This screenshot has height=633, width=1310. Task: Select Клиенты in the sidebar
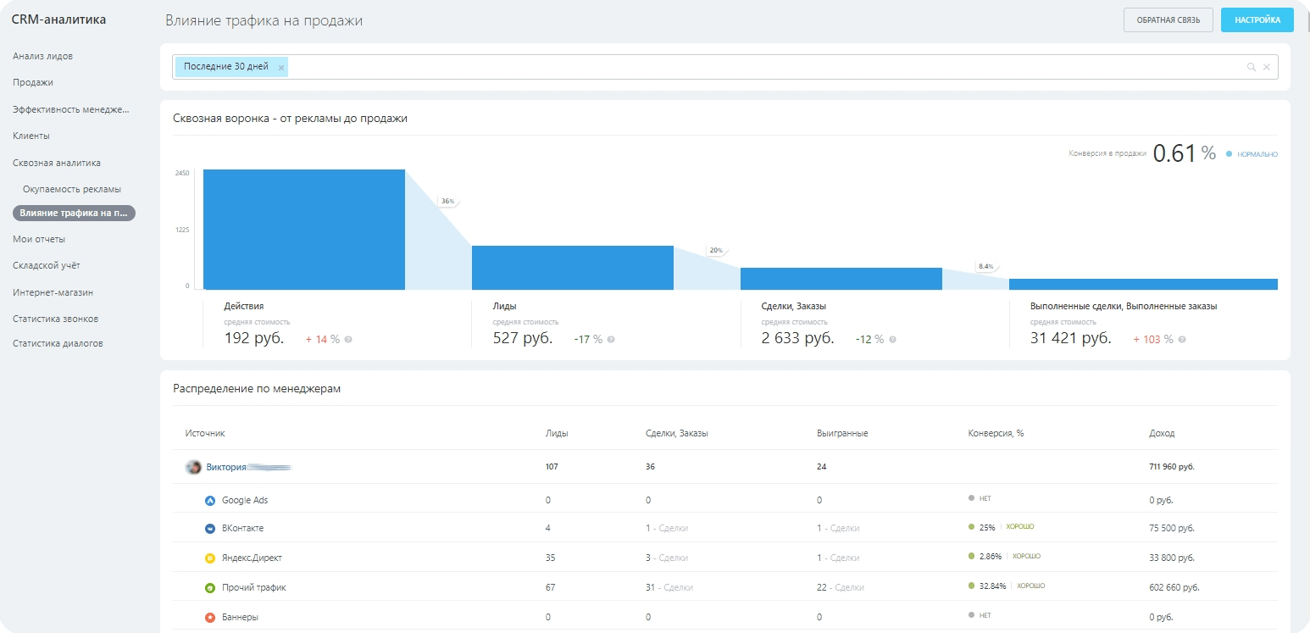tap(31, 136)
